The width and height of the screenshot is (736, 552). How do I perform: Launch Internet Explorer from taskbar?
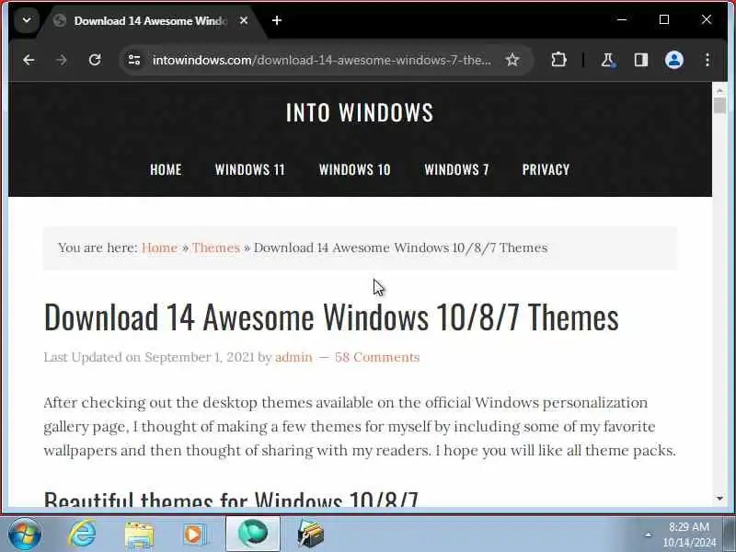coord(82,534)
